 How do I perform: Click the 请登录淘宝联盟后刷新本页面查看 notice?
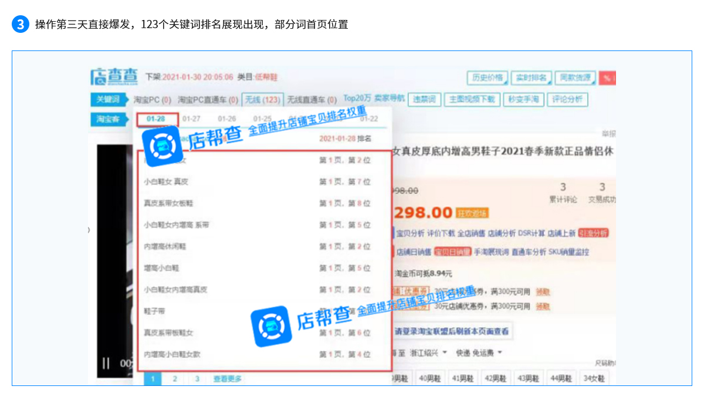(452, 331)
